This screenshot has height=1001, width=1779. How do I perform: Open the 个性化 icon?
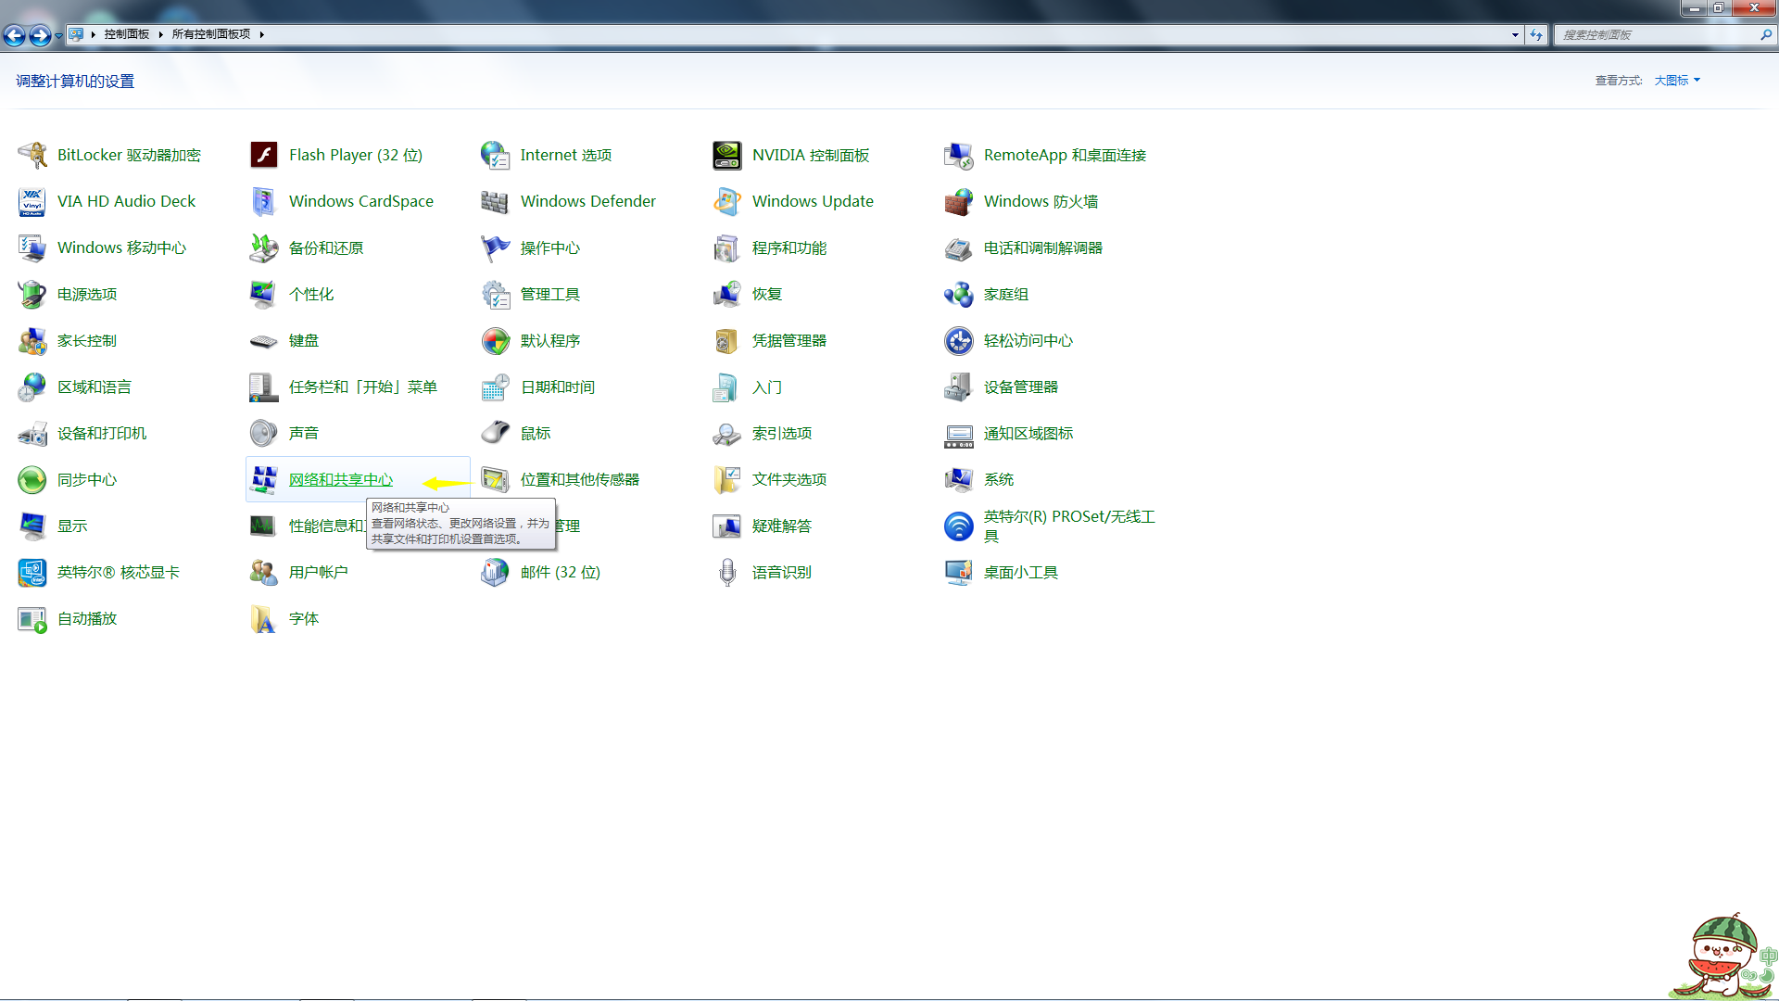(x=264, y=294)
